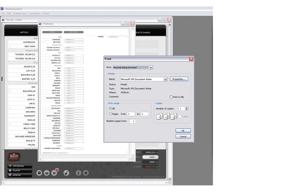This screenshot has height=192, width=298.
Task: Click the 12933,33 rsd total value
Action: 150,152
